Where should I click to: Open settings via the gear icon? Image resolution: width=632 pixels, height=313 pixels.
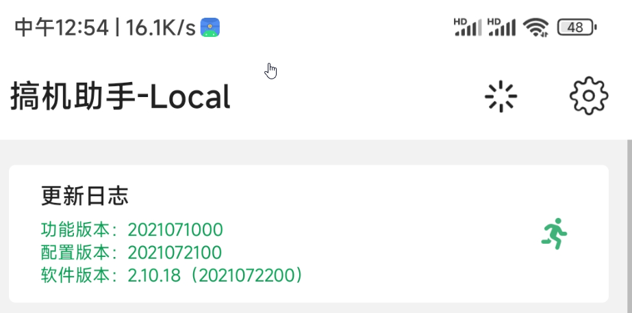click(x=589, y=96)
